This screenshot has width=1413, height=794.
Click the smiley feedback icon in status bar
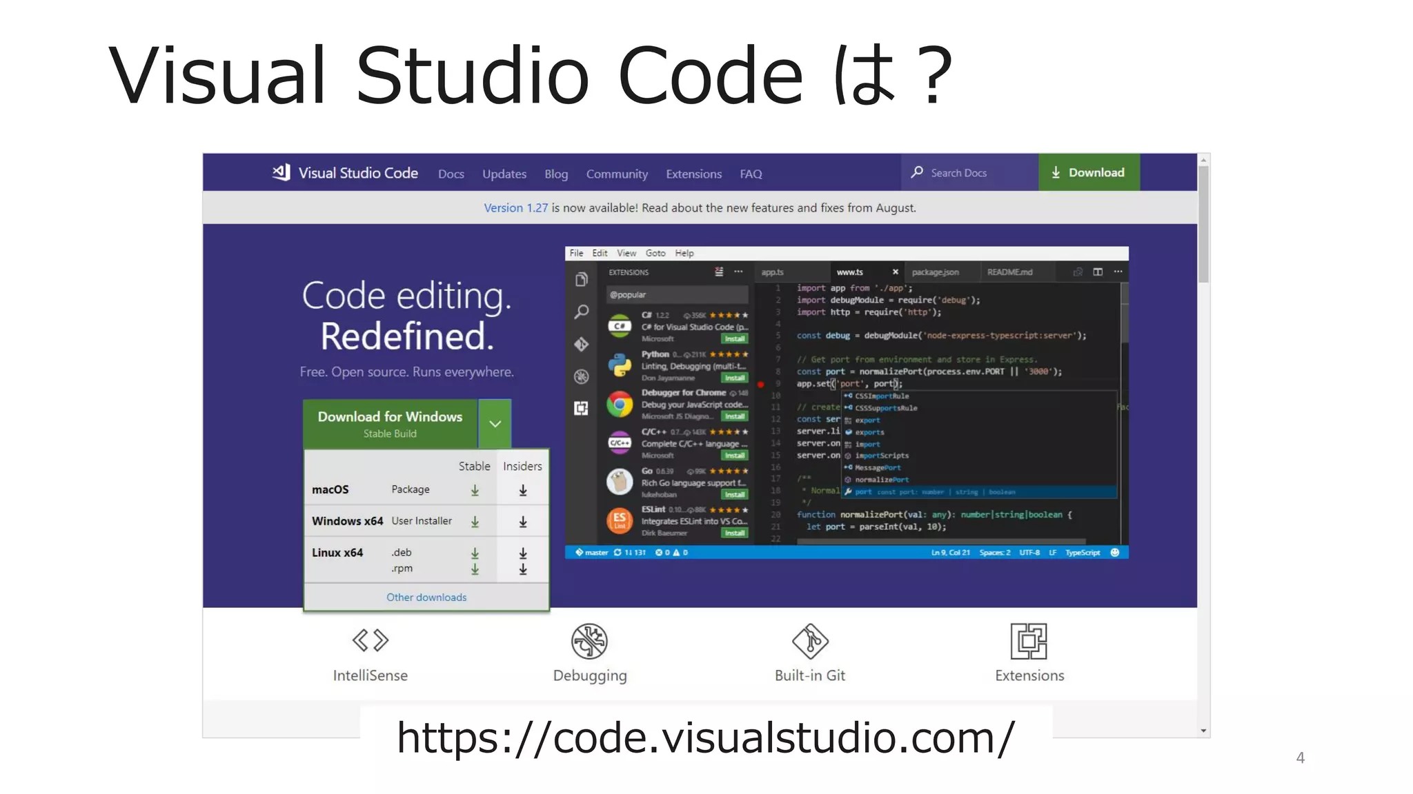coord(1114,553)
